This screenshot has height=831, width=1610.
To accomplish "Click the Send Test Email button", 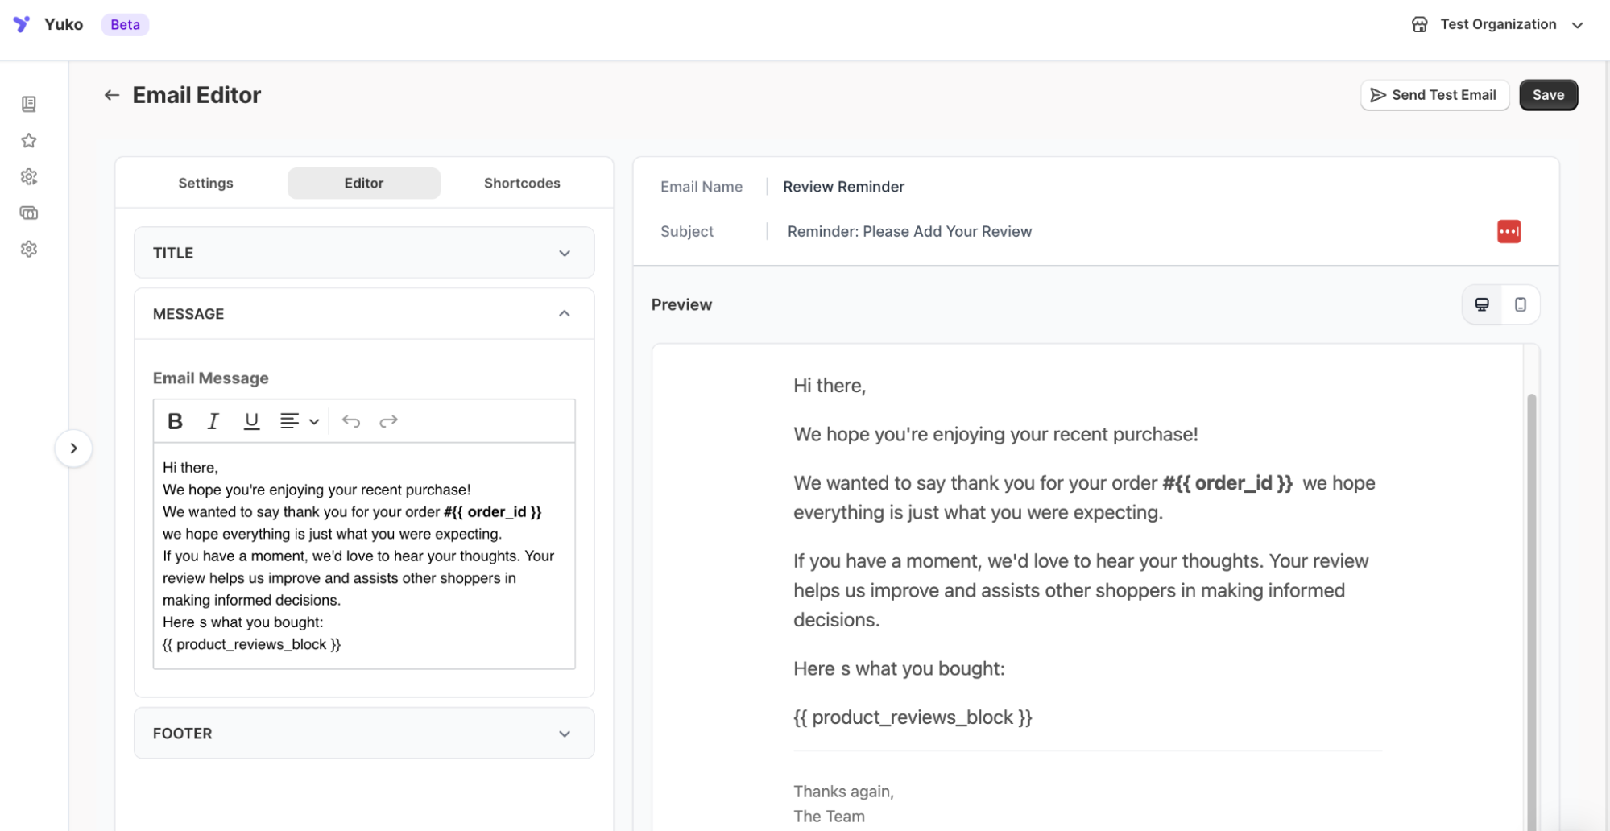I will click(1434, 95).
